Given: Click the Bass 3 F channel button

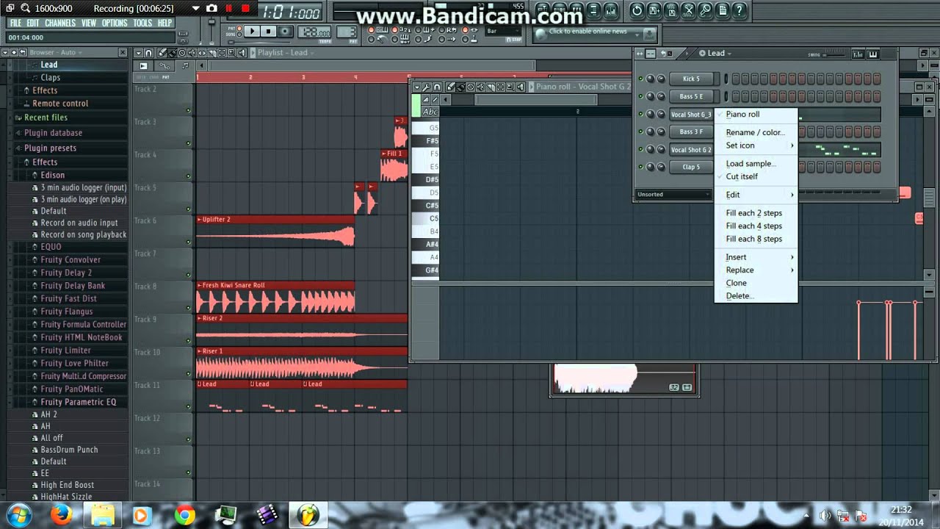Looking at the screenshot, I should tap(691, 132).
